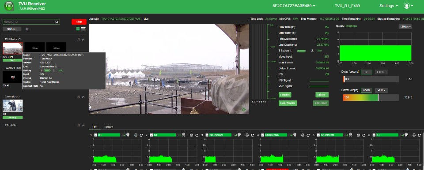Viewport: 424px width, 170px height.
Task: Toggle checkbox for modem 3 SKTelecom
Action: (x=207, y=135)
